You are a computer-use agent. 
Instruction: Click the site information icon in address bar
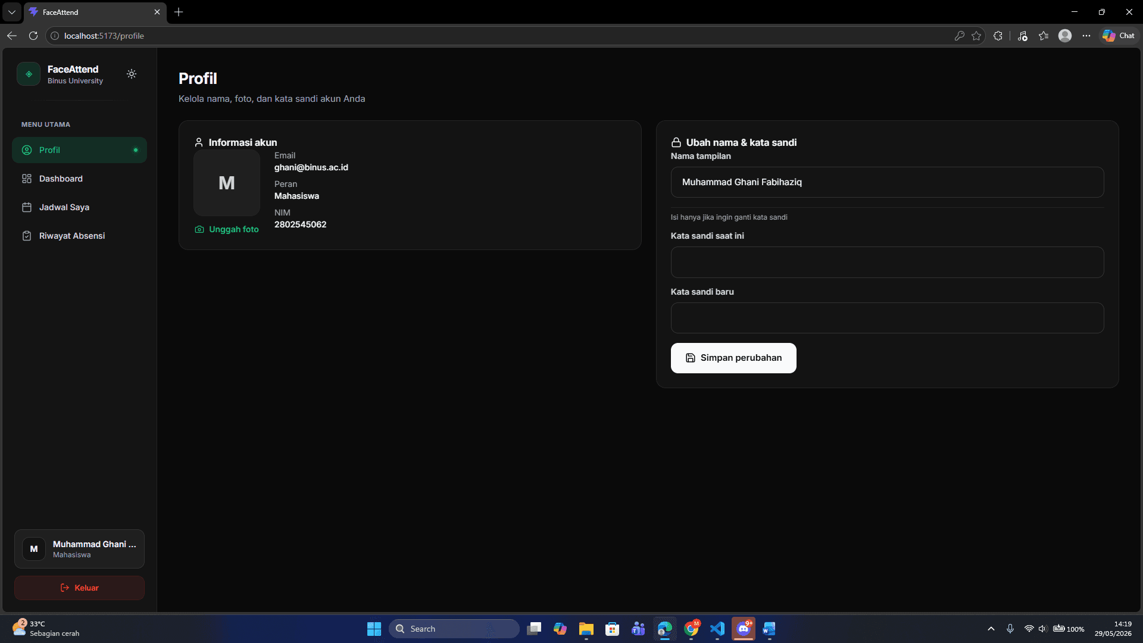[x=55, y=36]
